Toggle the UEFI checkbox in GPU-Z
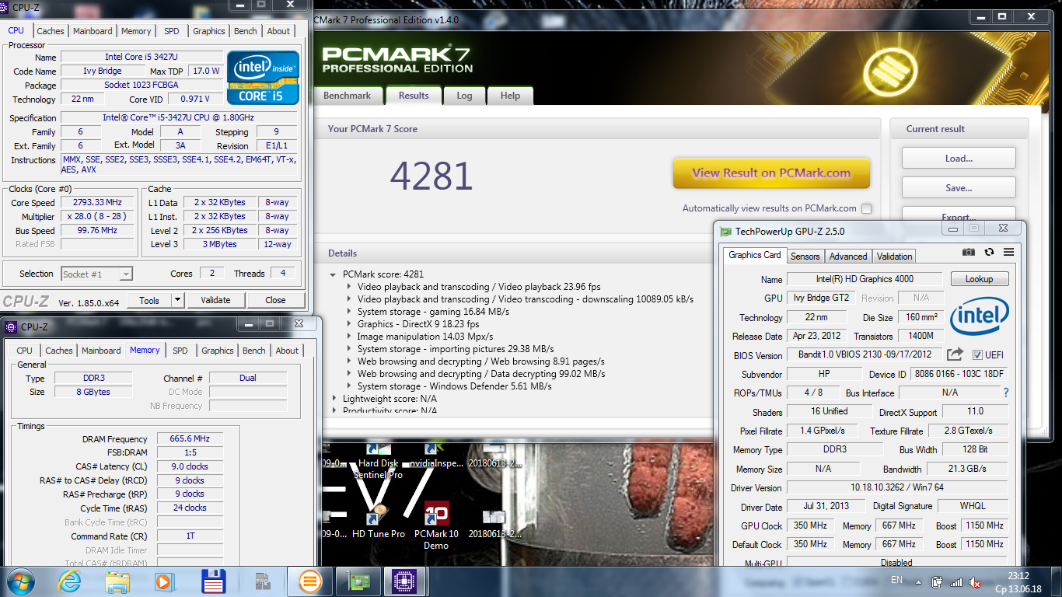 click(978, 354)
